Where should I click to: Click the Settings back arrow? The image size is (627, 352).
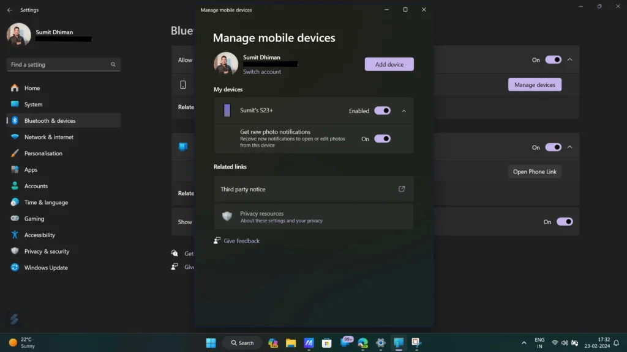tap(10, 10)
